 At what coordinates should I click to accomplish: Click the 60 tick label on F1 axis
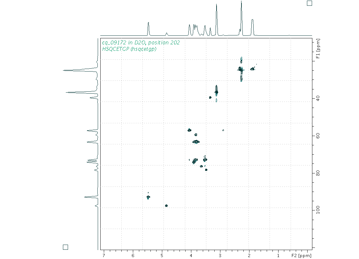point(318,136)
